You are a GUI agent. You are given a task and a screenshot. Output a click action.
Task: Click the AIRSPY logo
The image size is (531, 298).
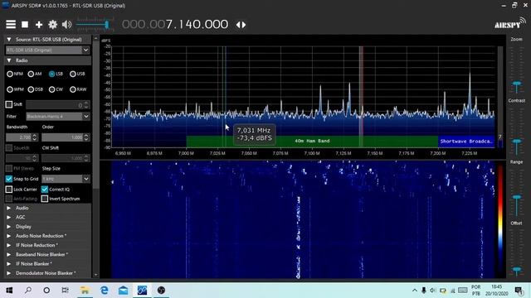click(509, 24)
